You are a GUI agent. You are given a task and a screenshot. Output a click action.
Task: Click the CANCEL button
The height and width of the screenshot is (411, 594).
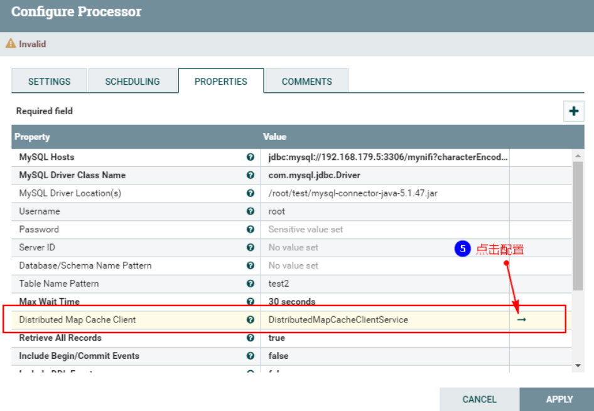[480, 399]
